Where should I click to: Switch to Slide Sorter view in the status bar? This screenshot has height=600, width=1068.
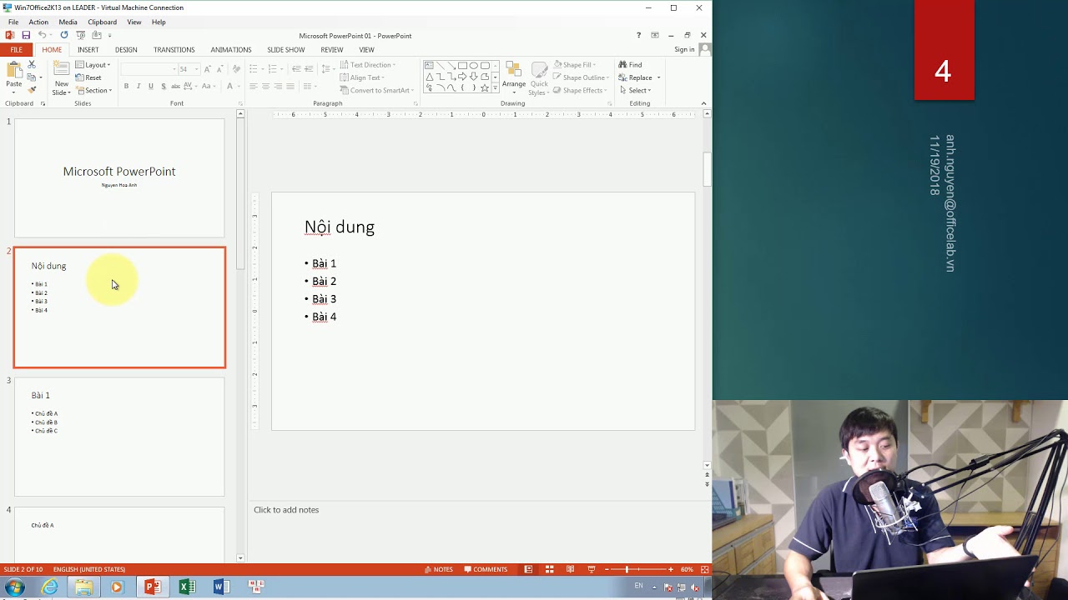[x=549, y=569]
